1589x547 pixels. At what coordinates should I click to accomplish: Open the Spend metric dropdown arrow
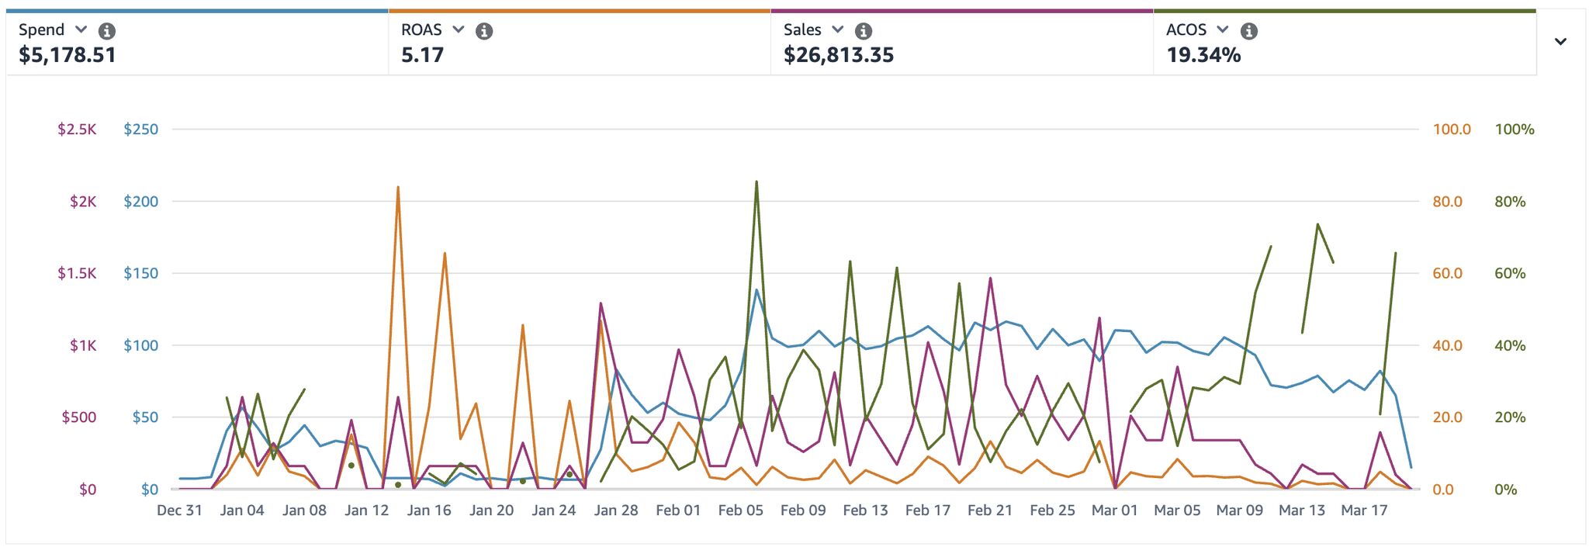(81, 30)
